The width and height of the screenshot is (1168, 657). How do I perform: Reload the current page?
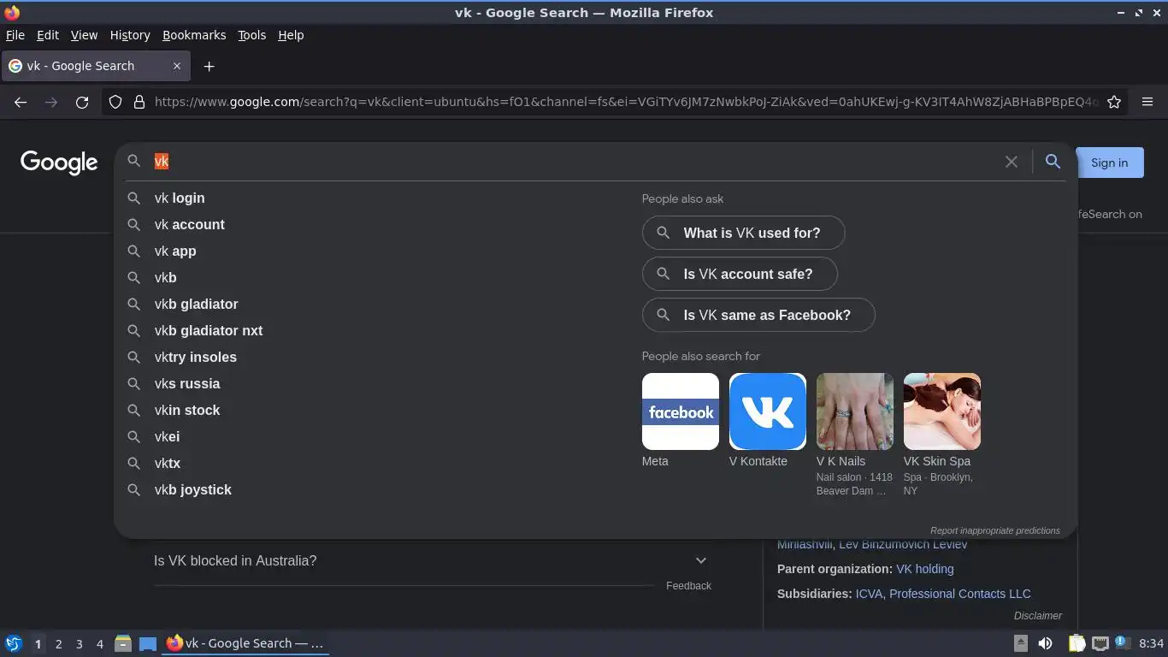pos(82,102)
